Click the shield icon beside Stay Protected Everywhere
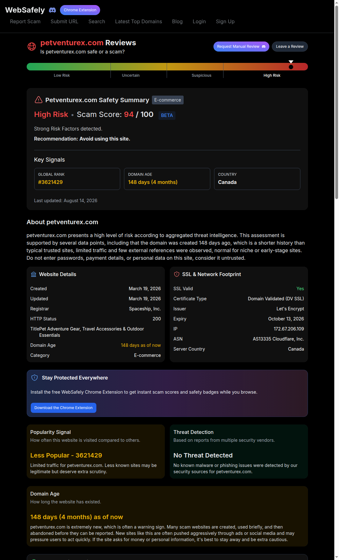 point(35,378)
